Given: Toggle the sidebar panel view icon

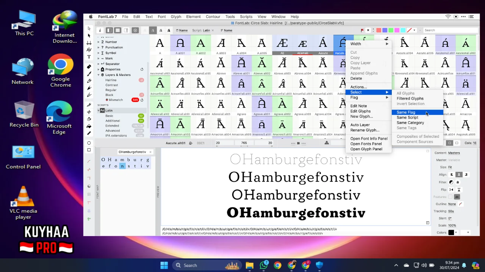Looking at the screenshot, I should (109, 30).
